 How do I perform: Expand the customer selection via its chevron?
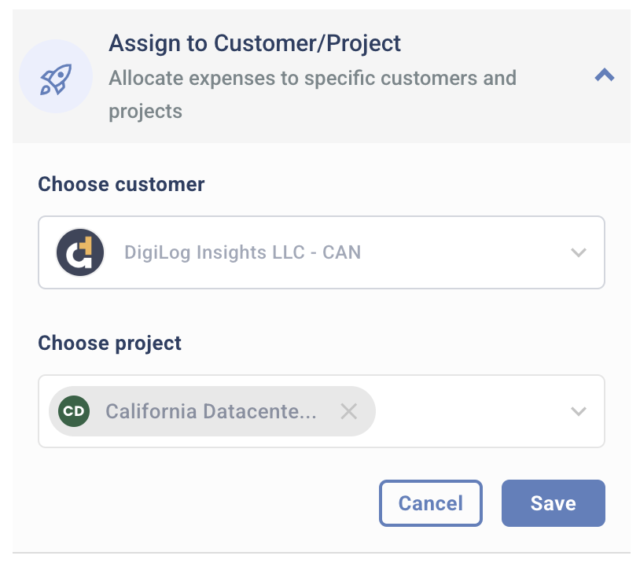tap(579, 252)
